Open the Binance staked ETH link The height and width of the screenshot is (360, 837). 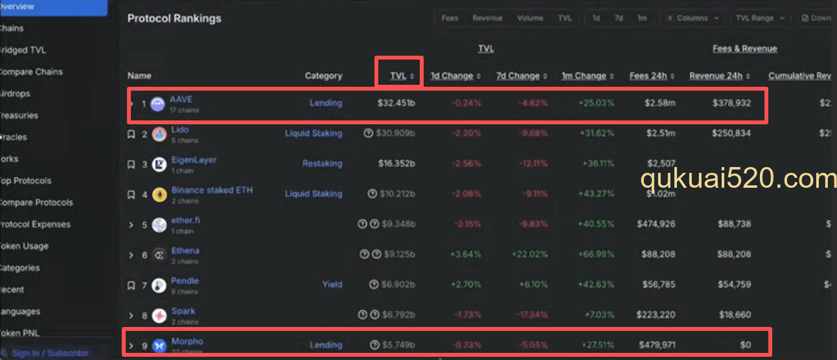coord(212,190)
